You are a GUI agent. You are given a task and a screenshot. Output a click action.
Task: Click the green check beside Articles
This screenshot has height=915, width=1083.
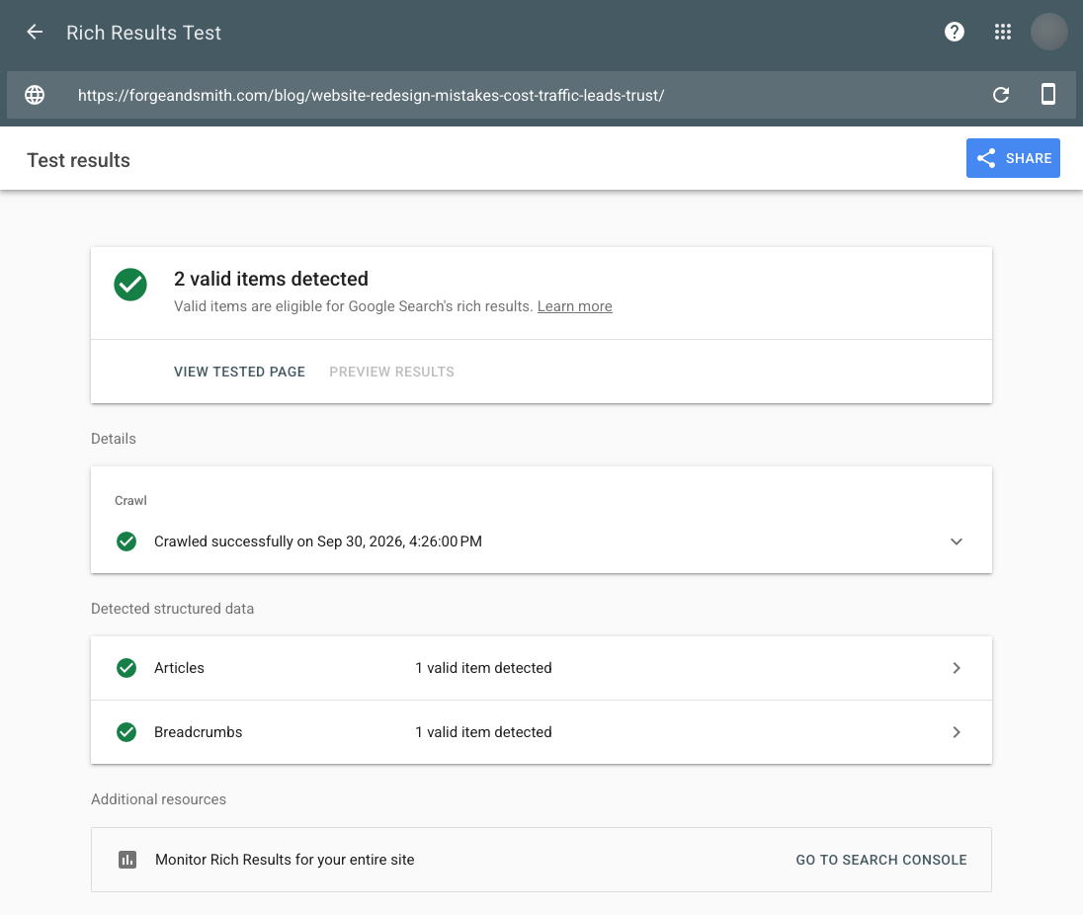coord(126,668)
